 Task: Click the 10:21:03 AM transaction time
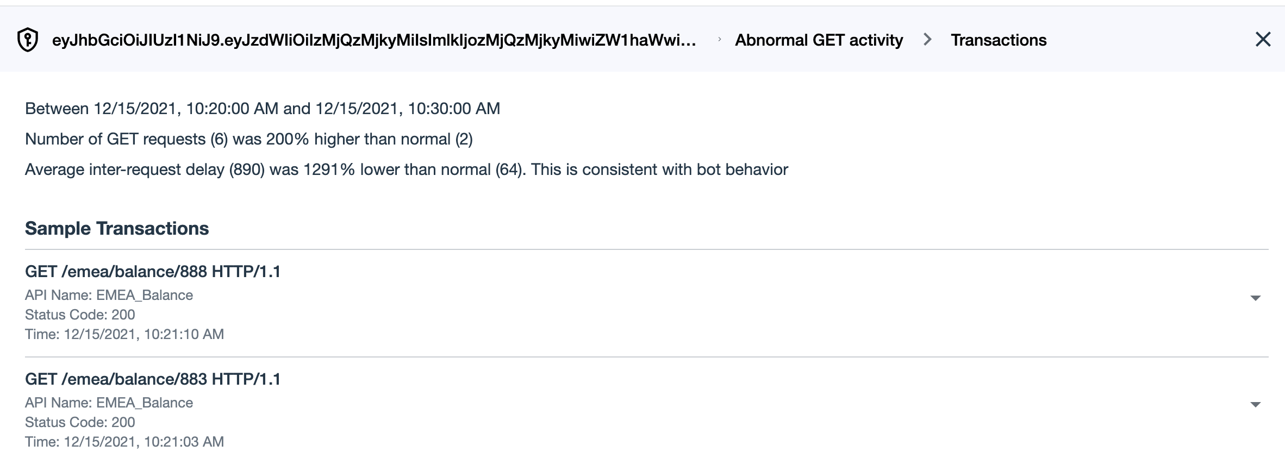[x=124, y=442]
